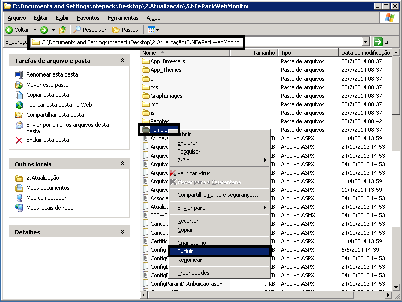Viewport: 402px width, 302px height.
Task: Click the red X Excluir esta pasta icon
Action: [x=19, y=140]
